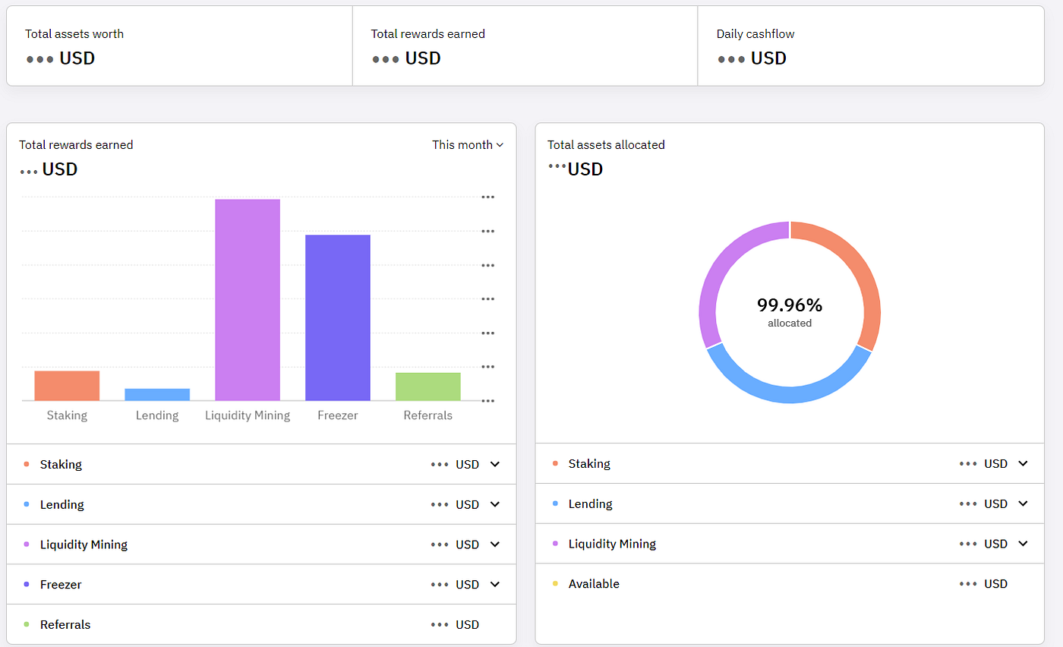Viewport: 1063px width, 647px height.
Task: Click the 'Lending' label in rewards list
Action: tap(62, 504)
